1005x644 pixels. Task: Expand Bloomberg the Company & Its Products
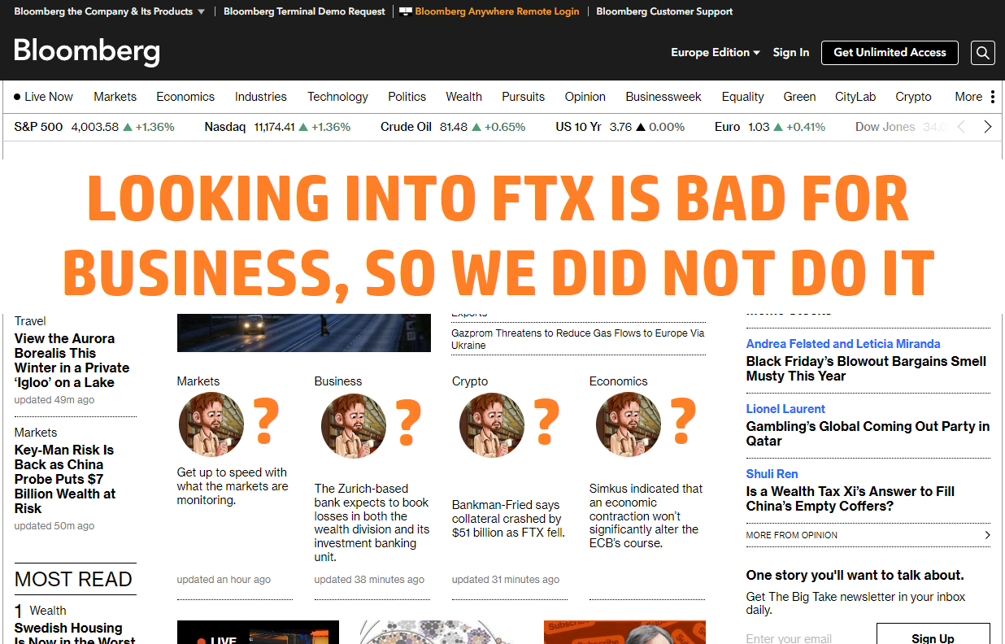109,11
